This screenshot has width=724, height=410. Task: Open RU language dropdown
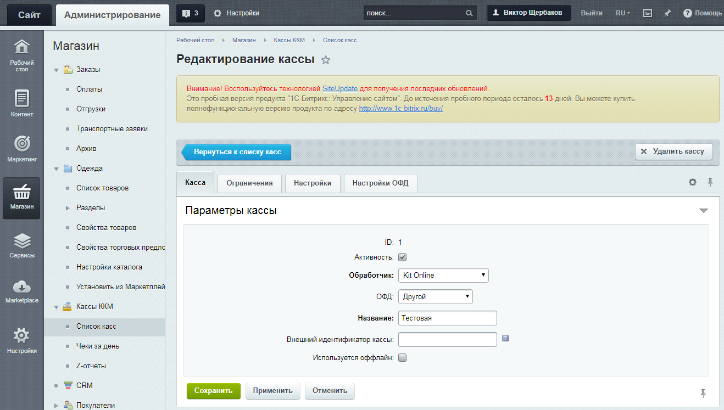click(623, 13)
